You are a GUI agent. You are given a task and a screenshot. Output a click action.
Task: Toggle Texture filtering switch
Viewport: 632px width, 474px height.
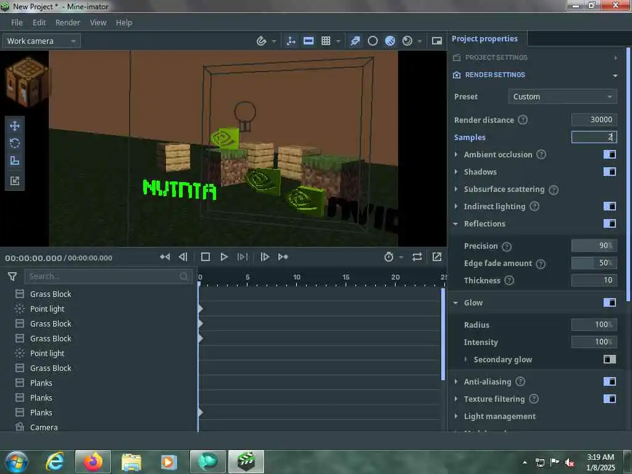[x=609, y=399]
